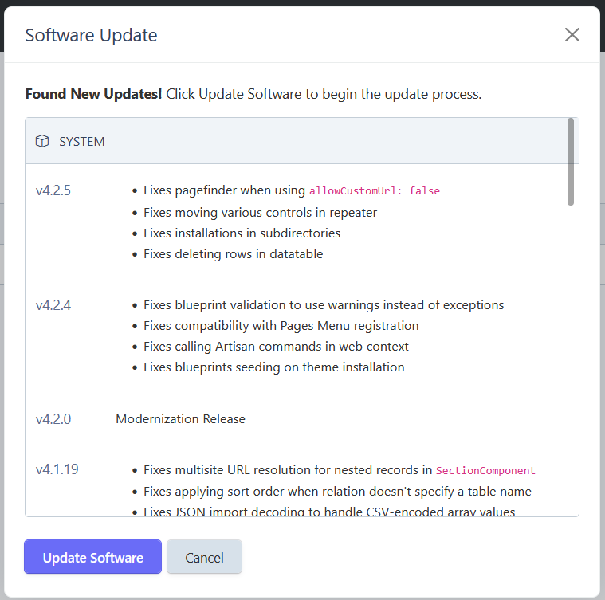Click the Software Update dialog title

(x=91, y=35)
